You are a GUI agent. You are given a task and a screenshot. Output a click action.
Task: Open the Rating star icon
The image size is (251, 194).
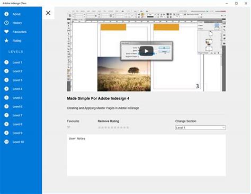(6, 41)
